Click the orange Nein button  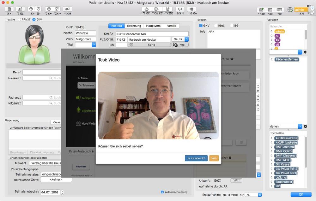tap(214, 158)
